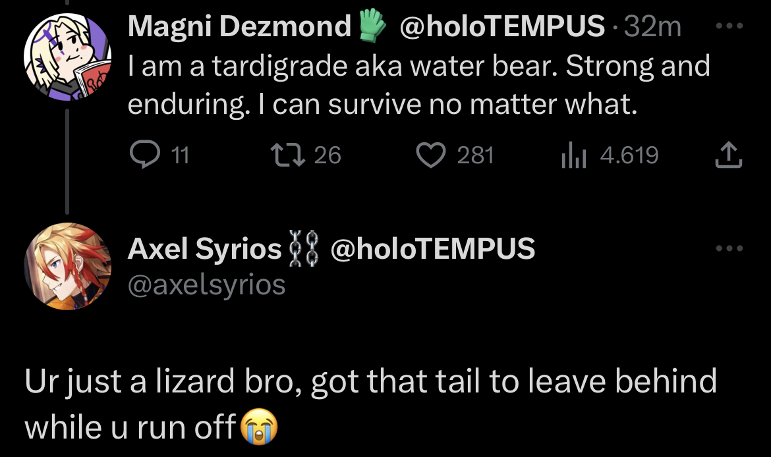Open the tardigrade water bear tweet text
The height and width of the screenshot is (457, 771).
tap(419, 84)
